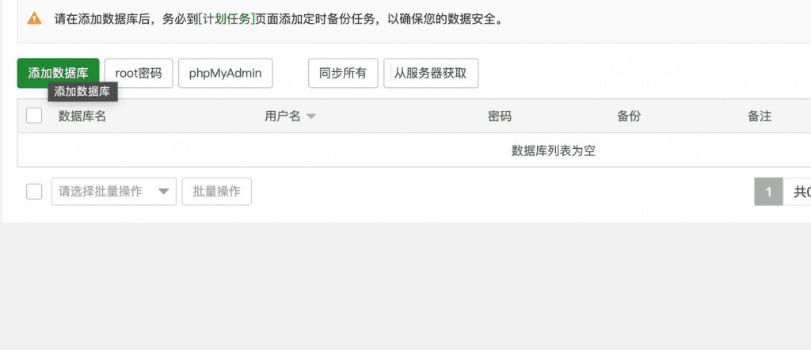Click the orange warning triangle icon
This screenshot has height=350, width=811.
pyautogui.click(x=34, y=19)
